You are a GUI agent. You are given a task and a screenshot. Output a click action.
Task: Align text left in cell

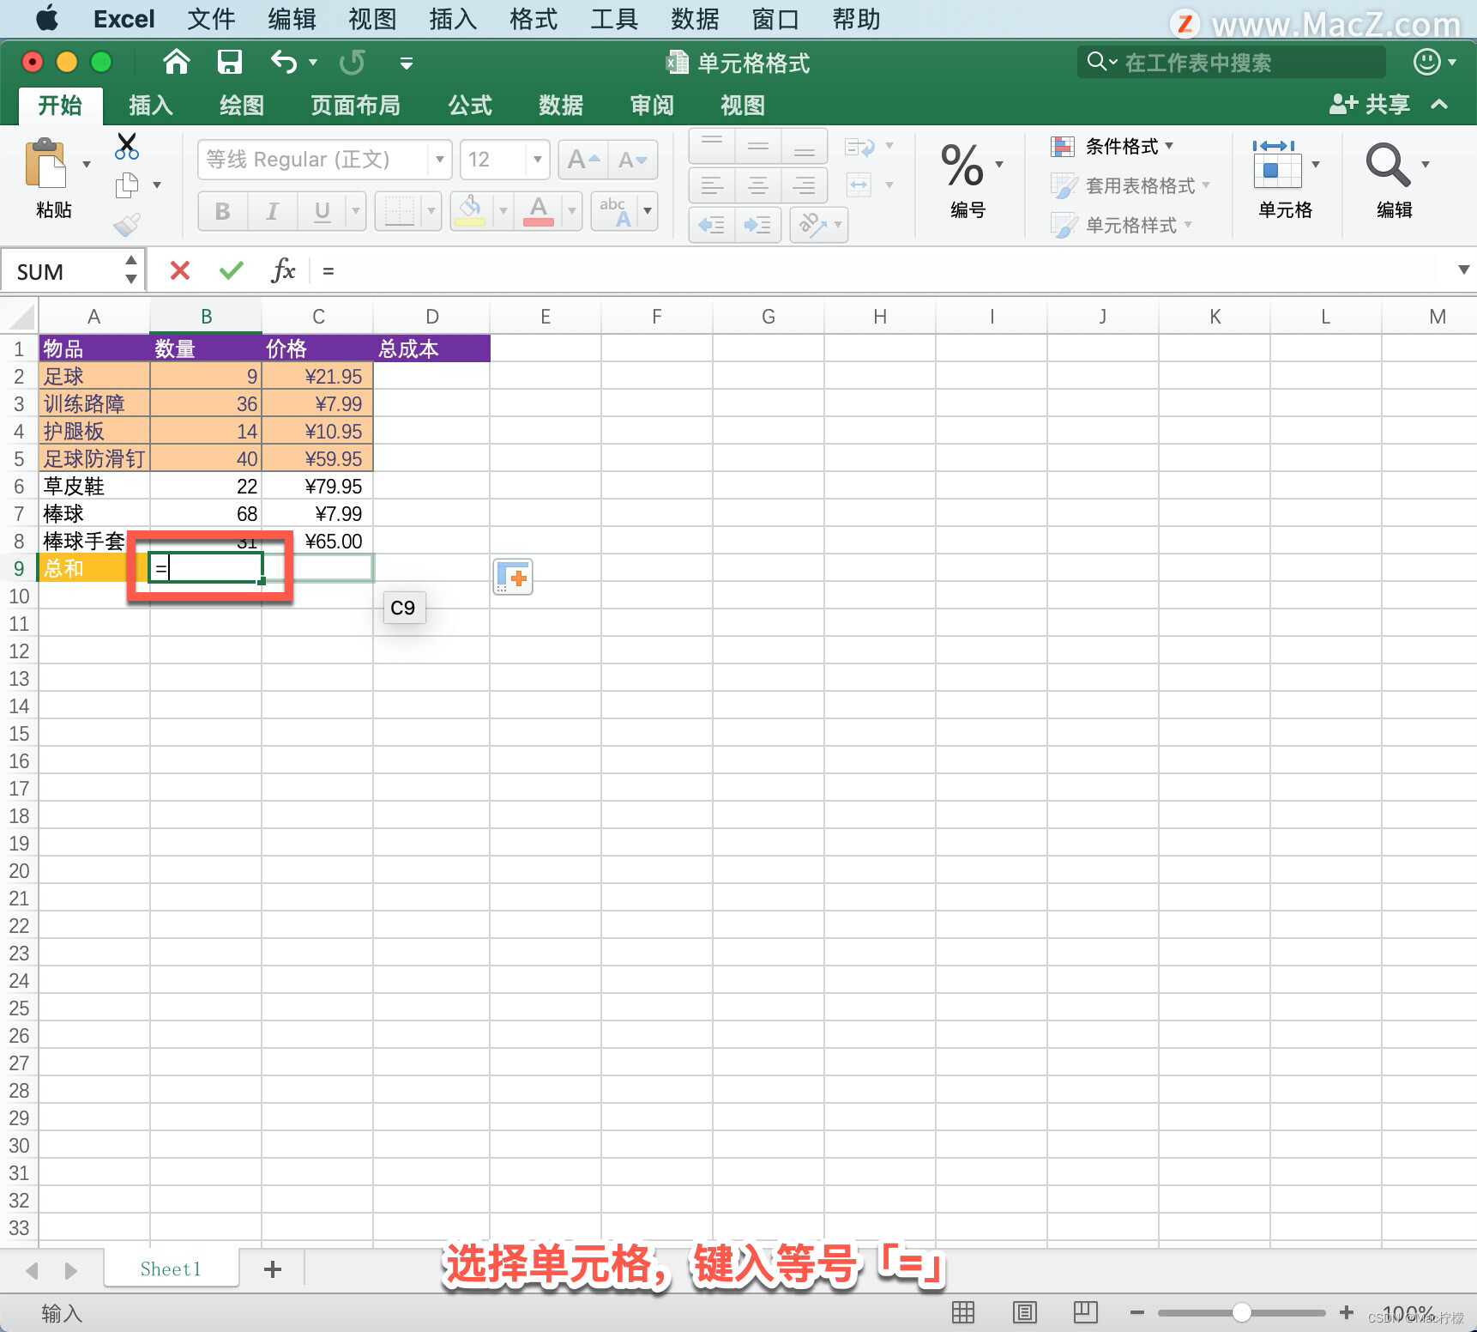[x=712, y=185]
